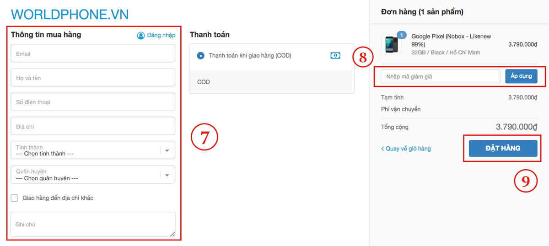Expand the Quận huyện dropdown arrow
Viewport: 549px width, 246px height.
pyautogui.click(x=167, y=175)
